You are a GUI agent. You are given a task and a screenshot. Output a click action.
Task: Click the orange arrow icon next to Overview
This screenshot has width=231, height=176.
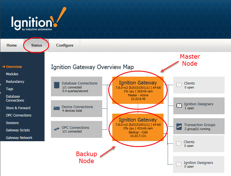click(x=4, y=67)
